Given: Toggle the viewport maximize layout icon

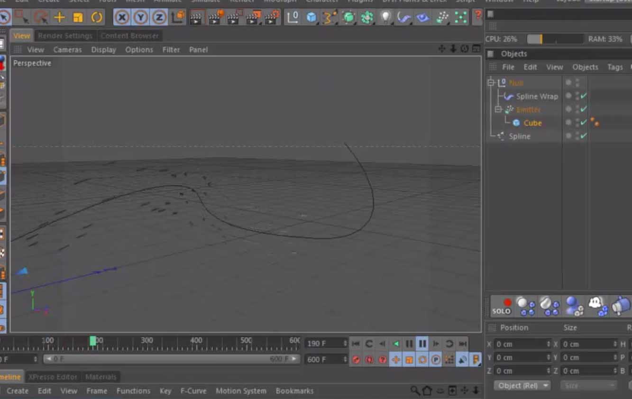Looking at the screenshot, I should tap(476, 49).
